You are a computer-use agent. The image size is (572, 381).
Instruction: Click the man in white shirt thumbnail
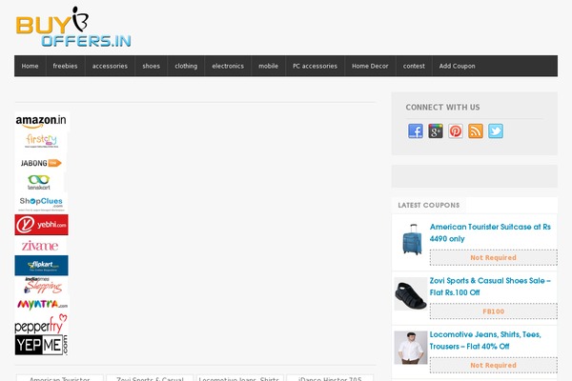pos(411,348)
